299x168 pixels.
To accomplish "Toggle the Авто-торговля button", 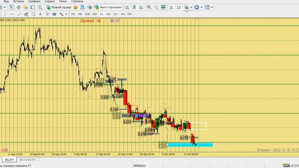I will pyautogui.click(x=108, y=7).
